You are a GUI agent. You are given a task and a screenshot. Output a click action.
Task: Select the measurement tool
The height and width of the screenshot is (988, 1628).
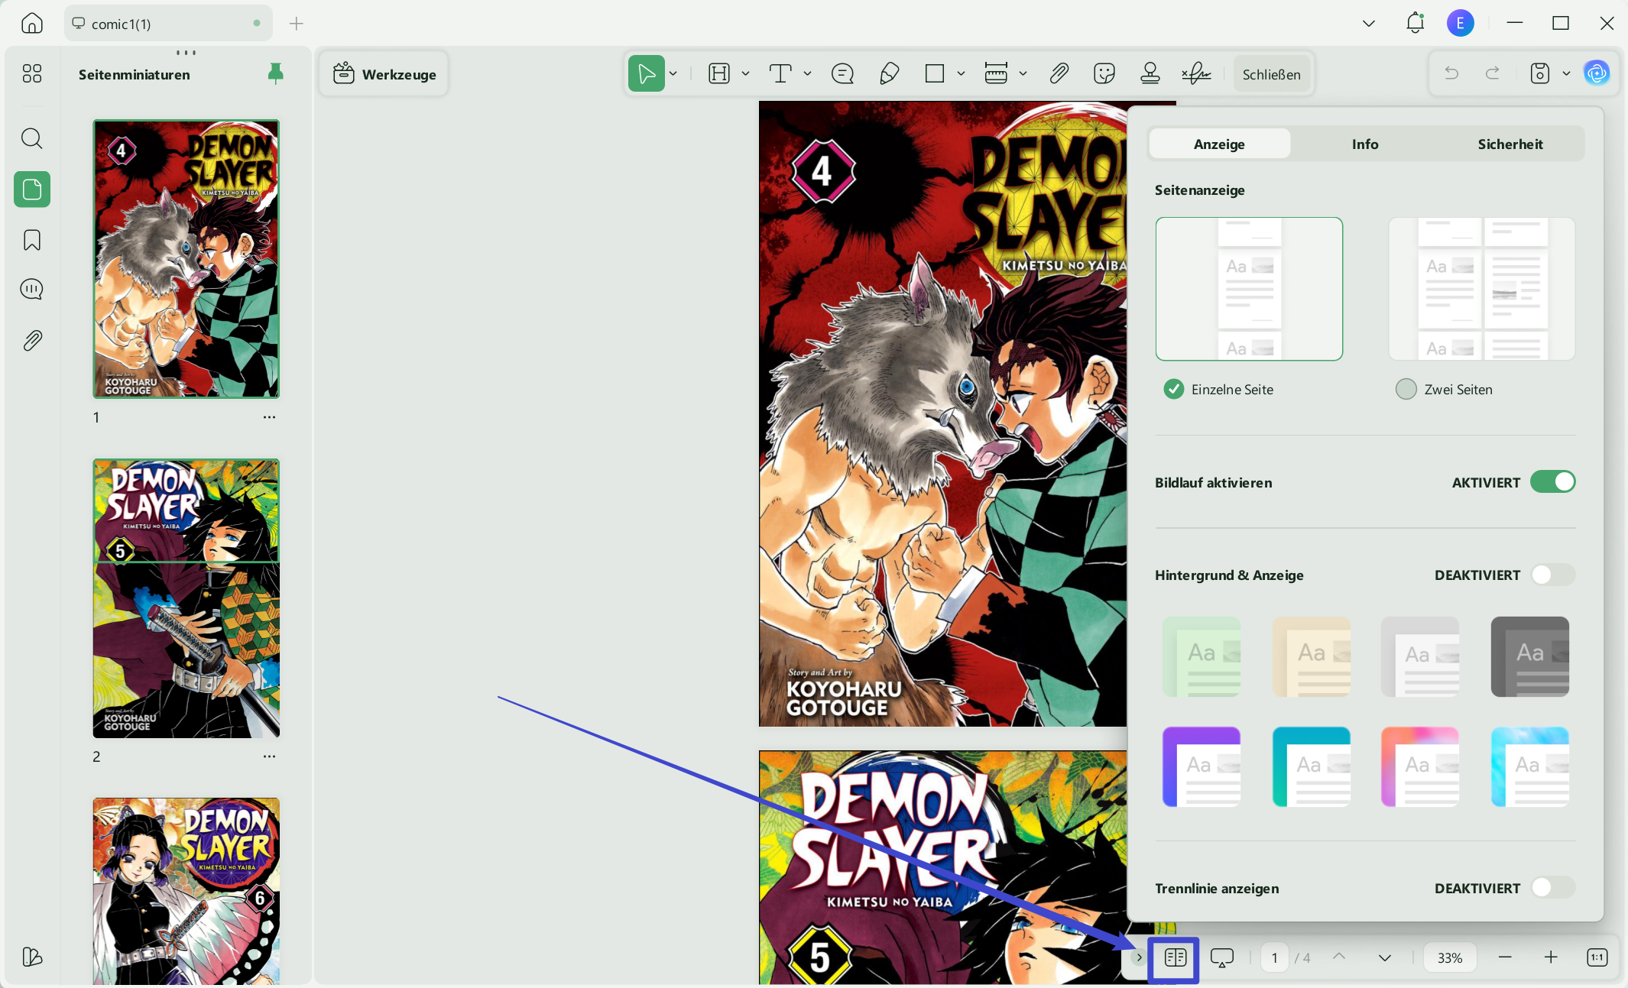point(996,73)
